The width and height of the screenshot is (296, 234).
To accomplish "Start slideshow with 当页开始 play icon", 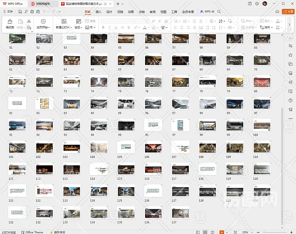I will coord(43,21).
